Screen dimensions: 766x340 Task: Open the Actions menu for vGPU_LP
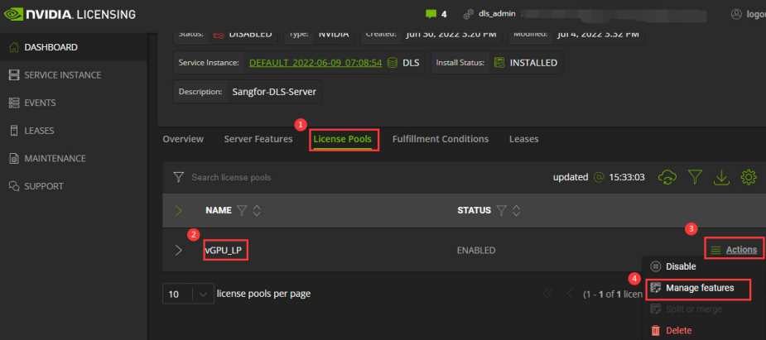click(734, 250)
